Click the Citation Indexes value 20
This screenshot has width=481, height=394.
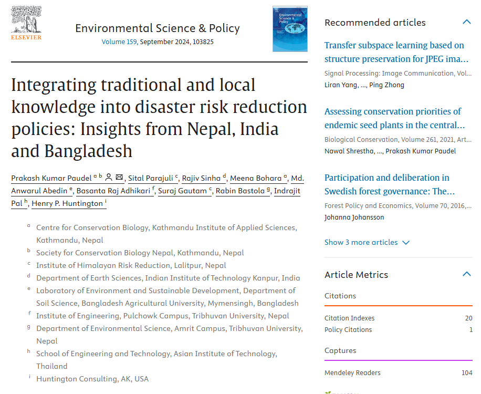click(468, 318)
